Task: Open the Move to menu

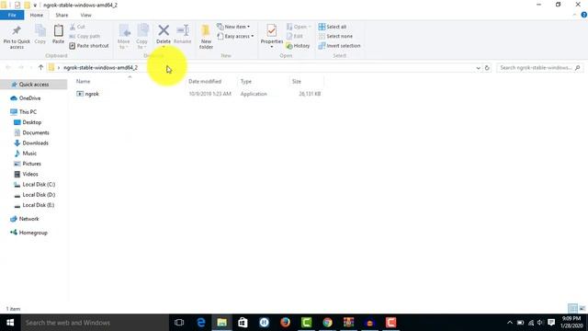Action: pyautogui.click(x=124, y=37)
